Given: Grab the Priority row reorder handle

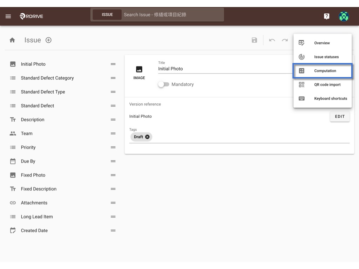Looking at the screenshot, I should 113,147.
